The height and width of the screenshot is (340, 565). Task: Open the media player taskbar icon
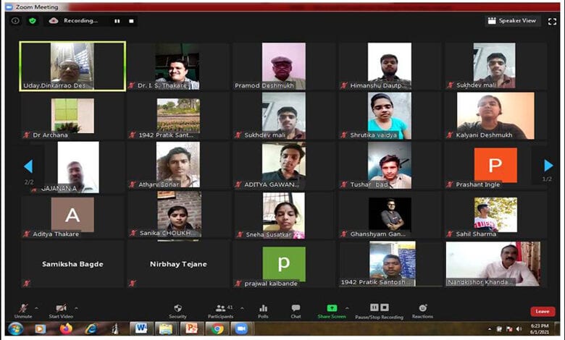[x=41, y=328]
